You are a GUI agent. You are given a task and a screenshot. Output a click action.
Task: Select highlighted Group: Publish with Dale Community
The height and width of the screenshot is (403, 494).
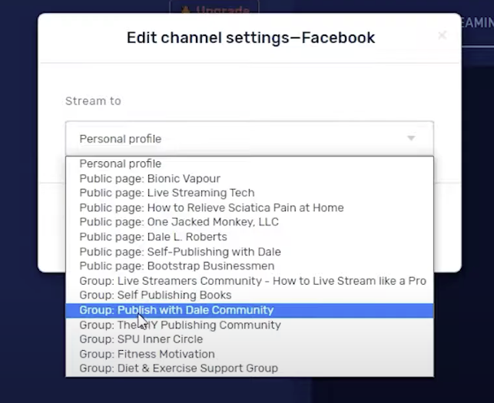coord(250,310)
